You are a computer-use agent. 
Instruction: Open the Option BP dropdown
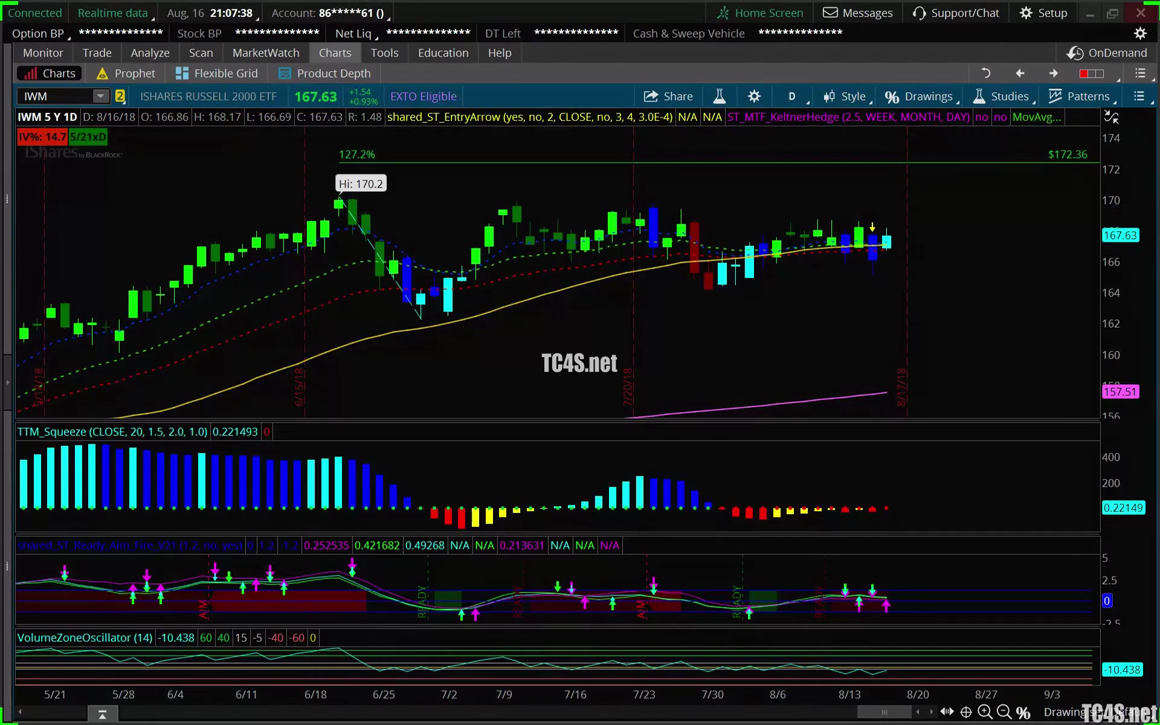(x=40, y=33)
